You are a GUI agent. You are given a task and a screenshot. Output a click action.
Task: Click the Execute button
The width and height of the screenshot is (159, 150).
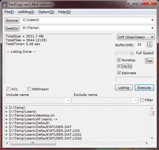pyautogui.click(x=144, y=88)
